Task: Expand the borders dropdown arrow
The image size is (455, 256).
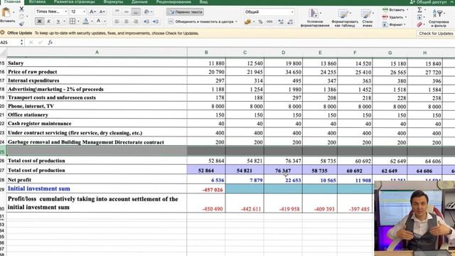Action: click(78, 21)
